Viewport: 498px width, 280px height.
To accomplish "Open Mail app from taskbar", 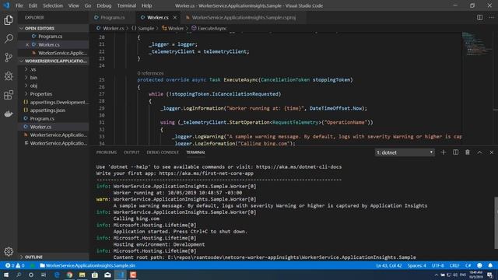I will (107, 275).
